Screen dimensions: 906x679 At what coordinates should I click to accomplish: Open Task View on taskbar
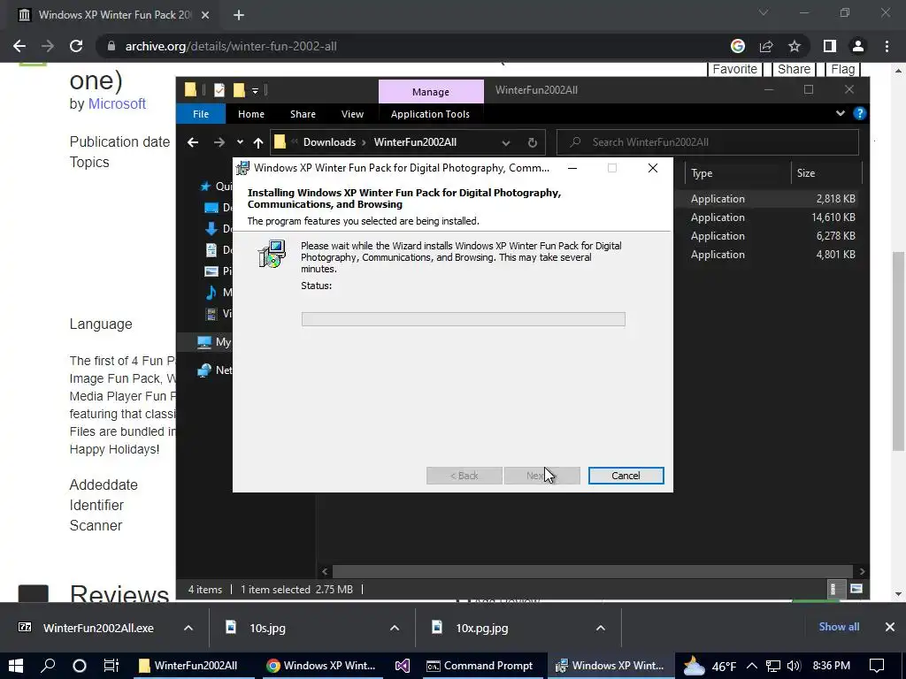[x=111, y=666]
